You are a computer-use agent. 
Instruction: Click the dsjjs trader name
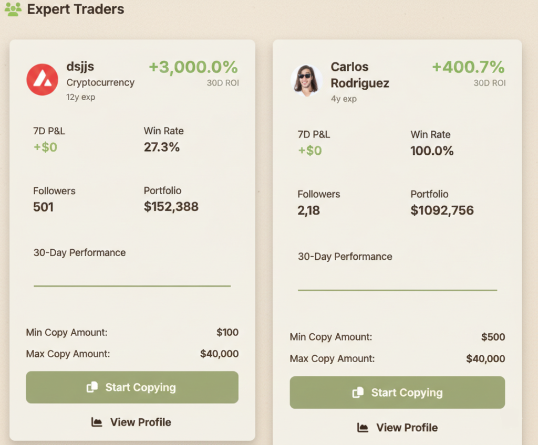pos(80,67)
